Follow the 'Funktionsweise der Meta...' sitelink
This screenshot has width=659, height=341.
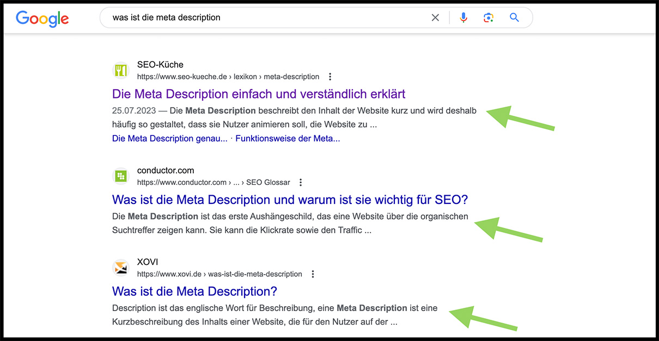coord(288,139)
